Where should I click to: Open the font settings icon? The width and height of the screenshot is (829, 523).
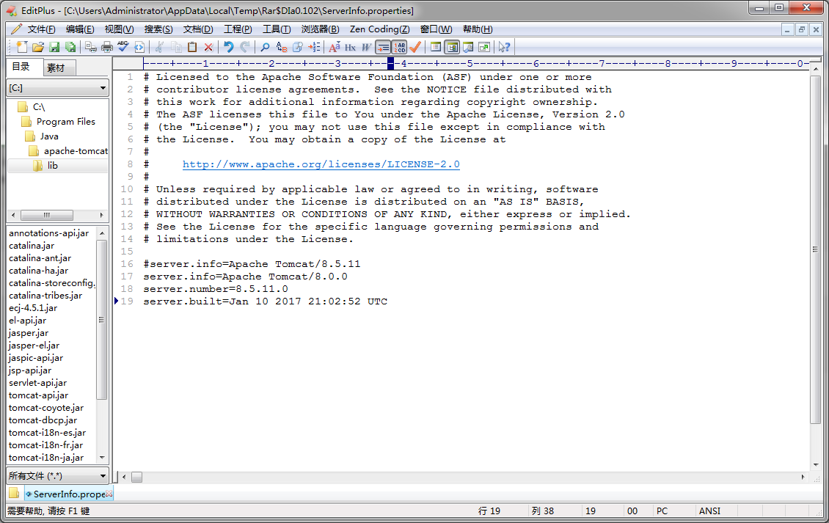[334, 47]
